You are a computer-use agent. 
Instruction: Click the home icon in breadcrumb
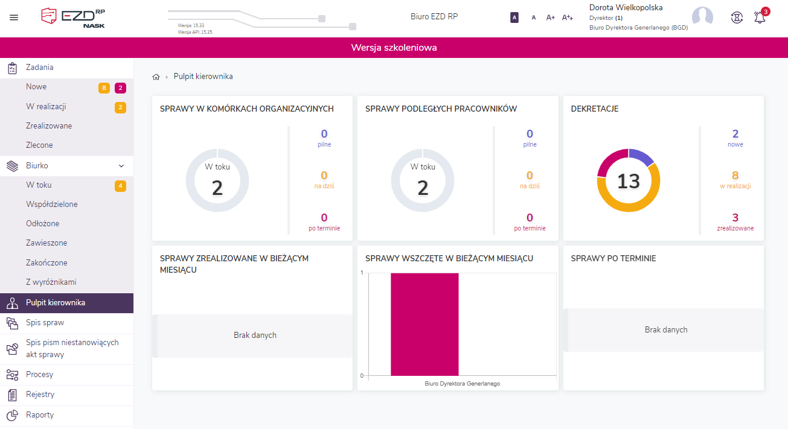click(x=156, y=77)
